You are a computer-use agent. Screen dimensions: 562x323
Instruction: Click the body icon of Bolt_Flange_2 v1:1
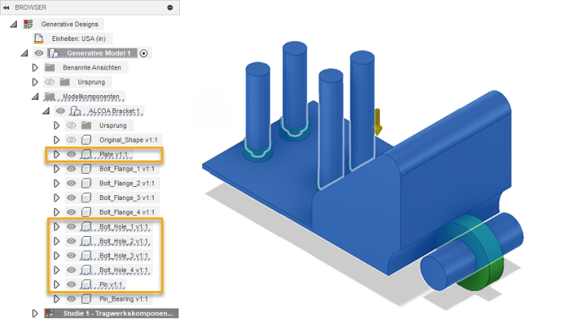click(86, 183)
